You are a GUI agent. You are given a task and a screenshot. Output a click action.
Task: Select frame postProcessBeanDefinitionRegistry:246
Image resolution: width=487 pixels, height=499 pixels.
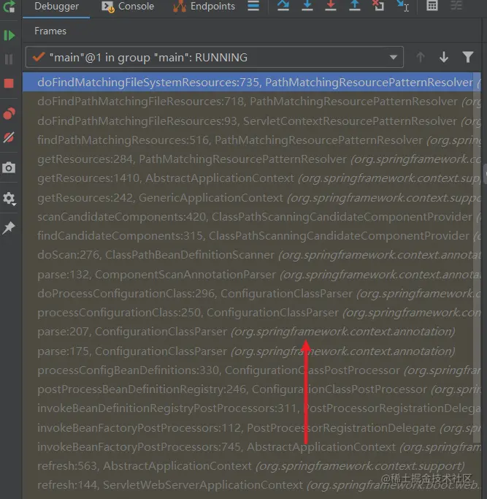tap(251, 389)
